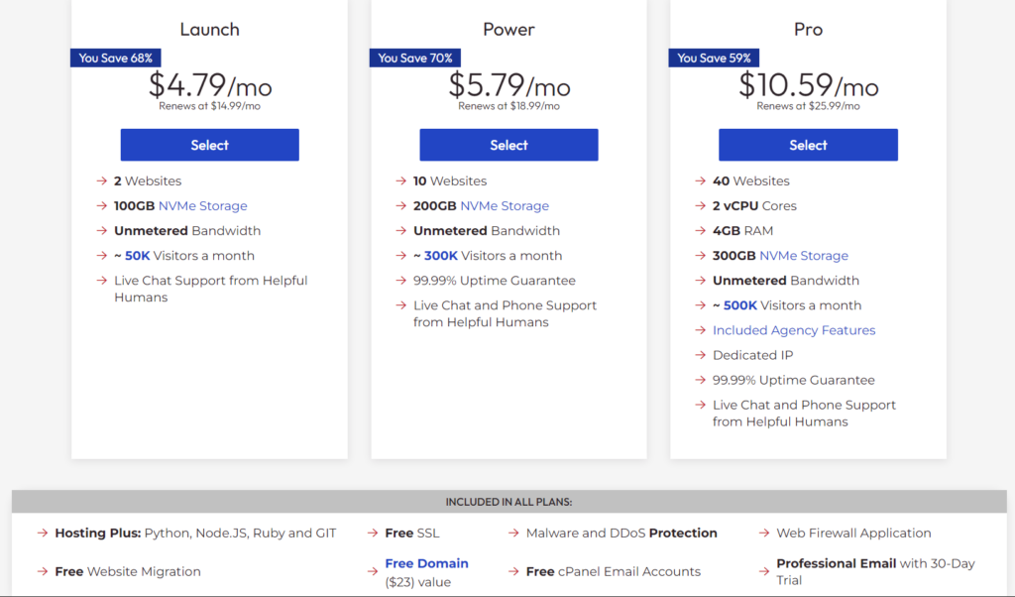Click 'Free cPanel Email Accounts' text

613,572
